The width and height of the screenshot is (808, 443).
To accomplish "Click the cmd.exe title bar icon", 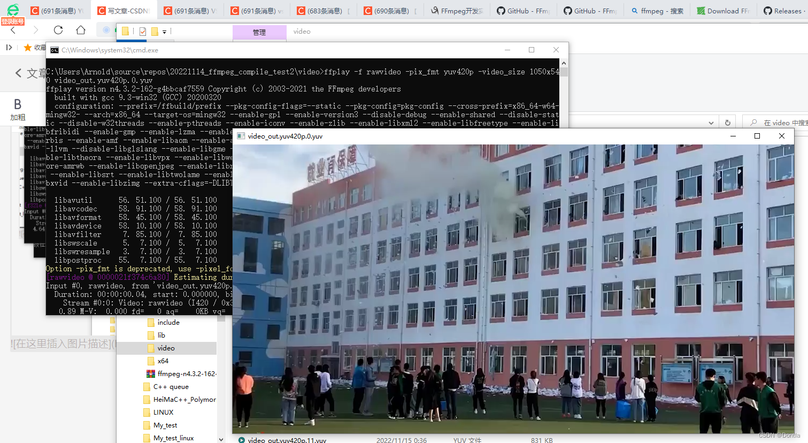I will pyautogui.click(x=55, y=50).
